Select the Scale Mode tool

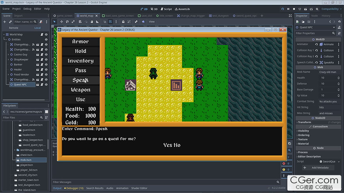[x=73, y=22]
